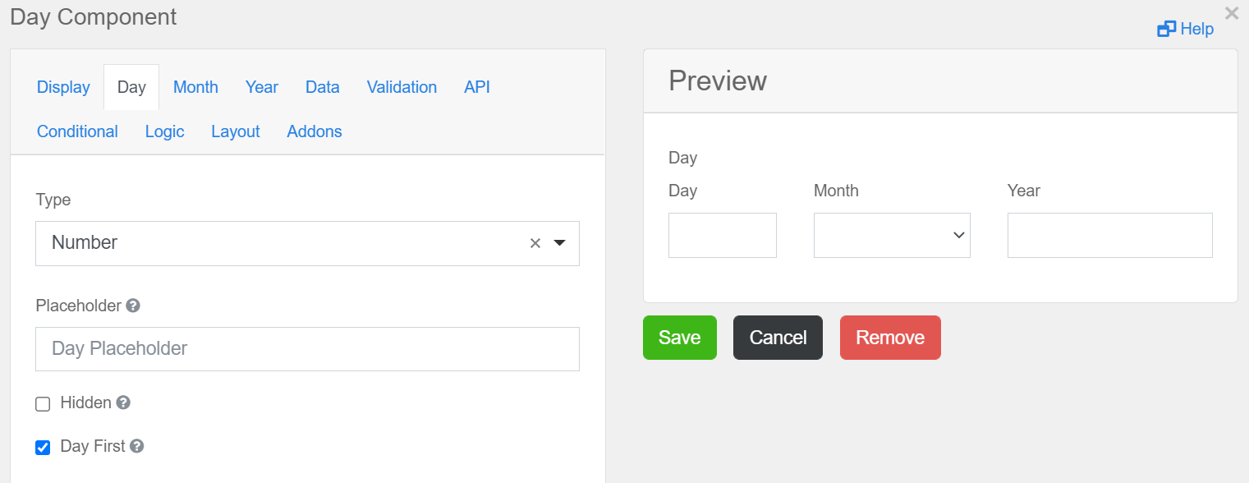Click the Hidden tooltip question-mark icon

(x=123, y=402)
